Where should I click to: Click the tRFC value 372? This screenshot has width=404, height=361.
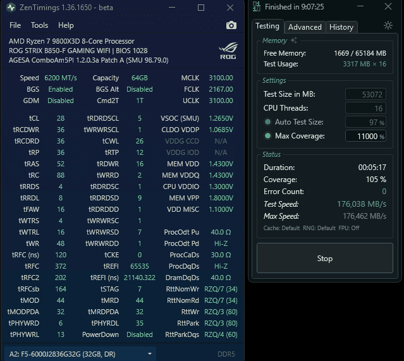point(61,266)
